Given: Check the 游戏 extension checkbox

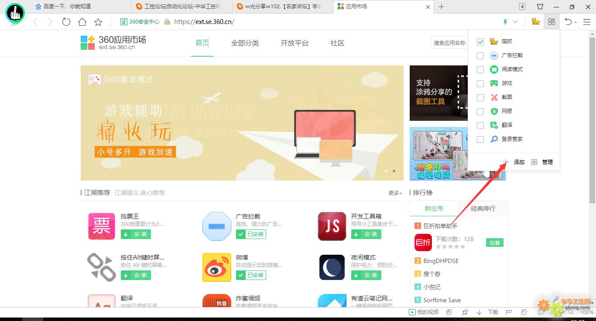Looking at the screenshot, I should pyautogui.click(x=480, y=83).
